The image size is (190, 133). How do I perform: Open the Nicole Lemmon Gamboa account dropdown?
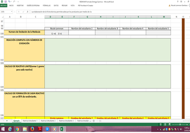click(x=188, y=5)
